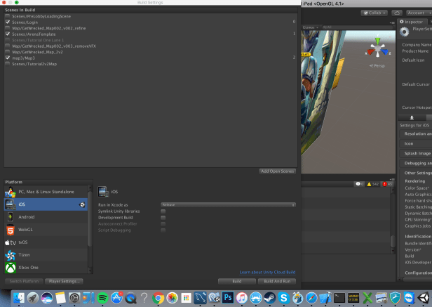Expand the Splash Image settings section

click(x=417, y=152)
